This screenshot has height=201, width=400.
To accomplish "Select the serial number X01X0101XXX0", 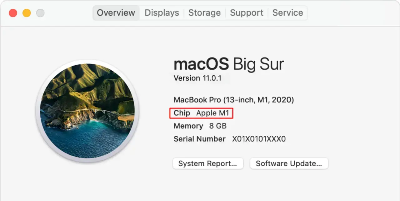I will (x=259, y=139).
